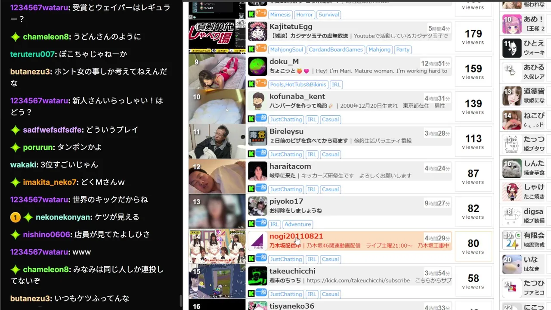
Task: Select the JustChatting tag in Bireleysu's row
Action: click(286, 154)
